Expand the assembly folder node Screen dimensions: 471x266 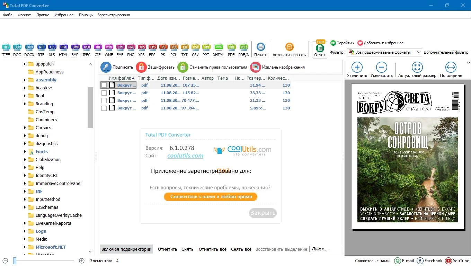[25, 80]
